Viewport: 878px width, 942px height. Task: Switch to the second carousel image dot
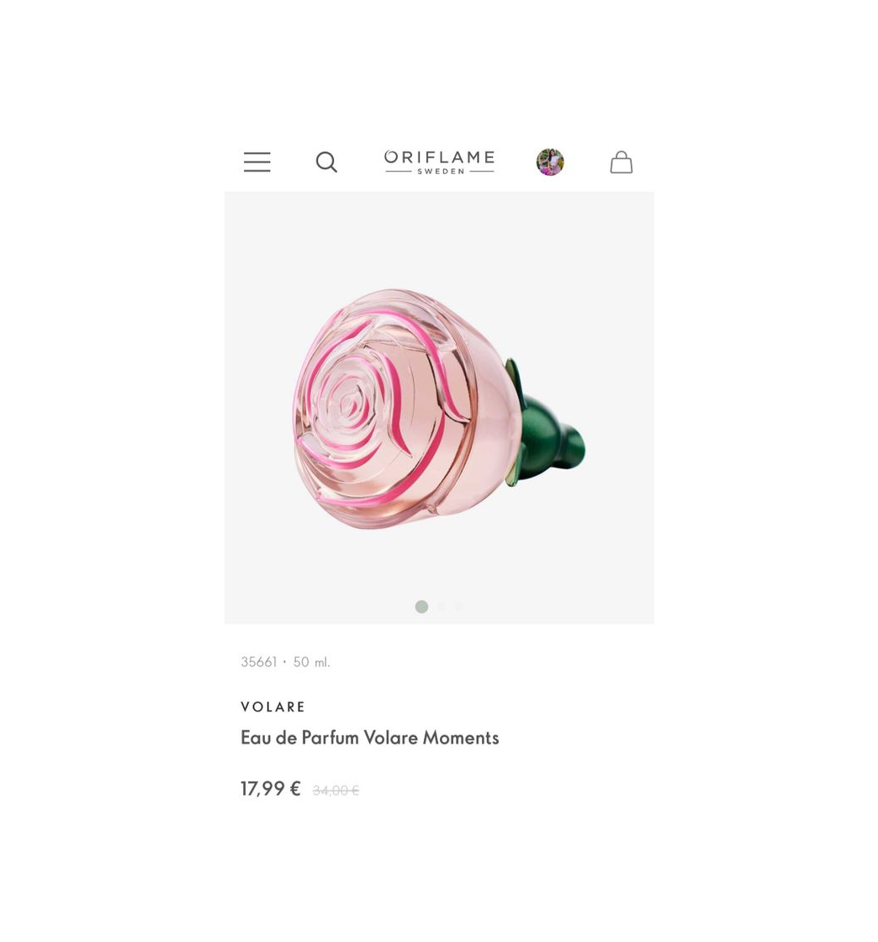(x=442, y=606)
